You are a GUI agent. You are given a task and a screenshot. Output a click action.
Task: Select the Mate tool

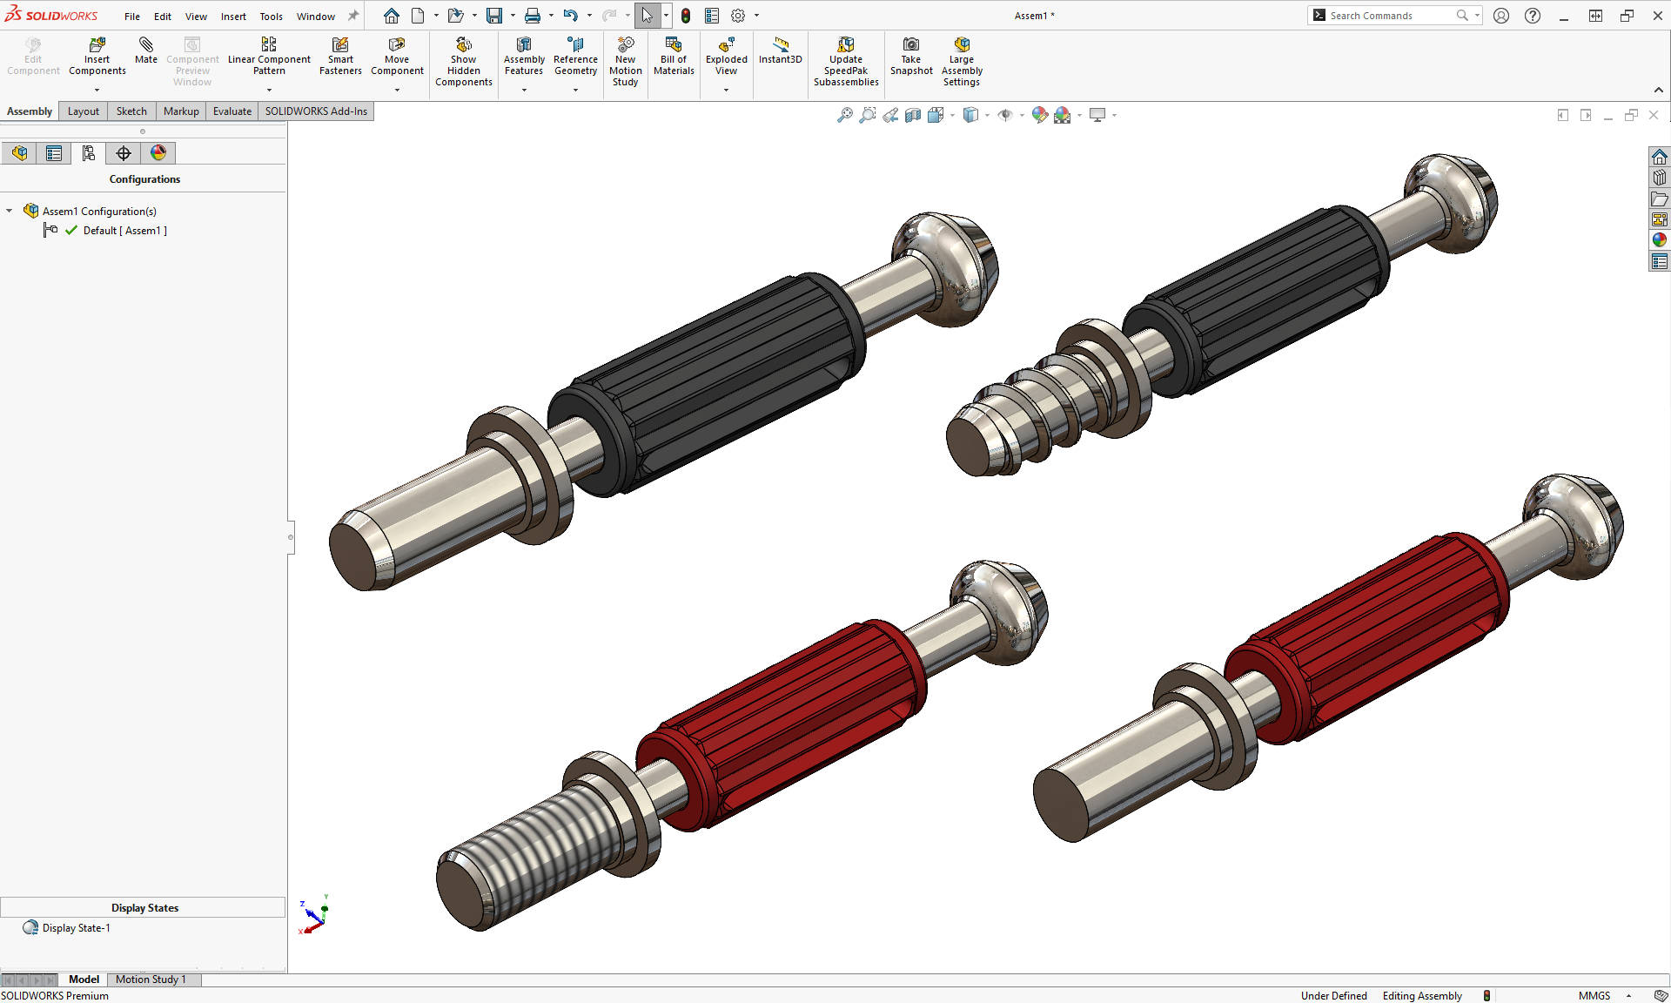[145, 52]
